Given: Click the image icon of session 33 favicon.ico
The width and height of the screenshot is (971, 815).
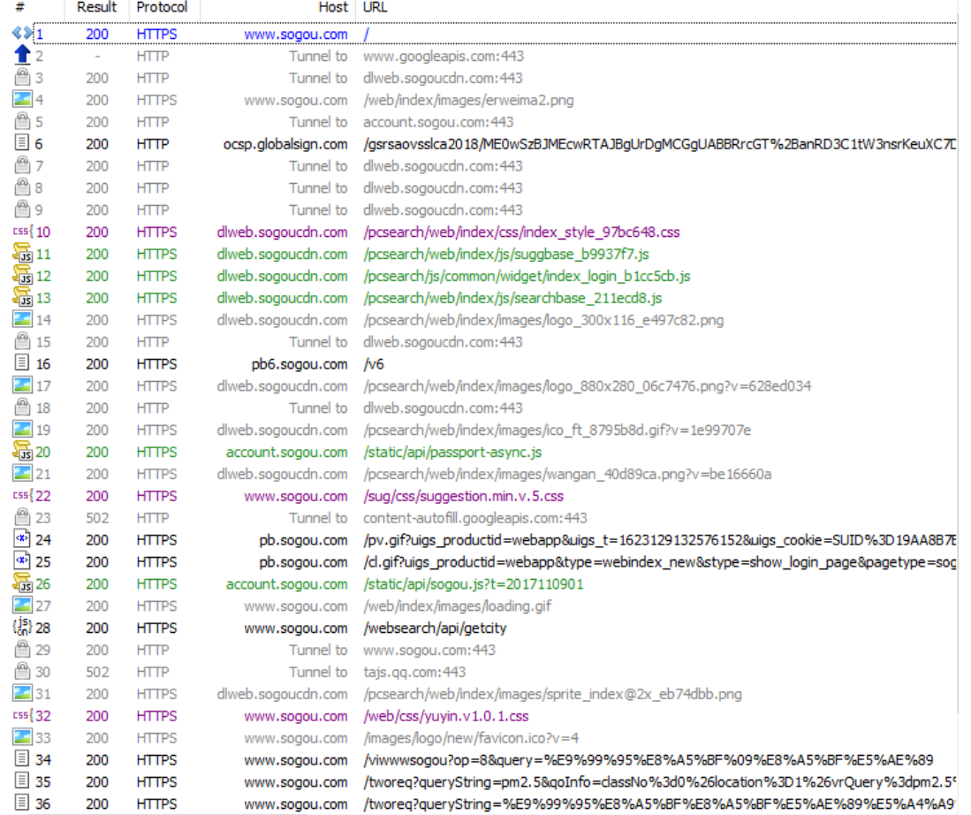Looking at the screenshot, I should [22, 737].
